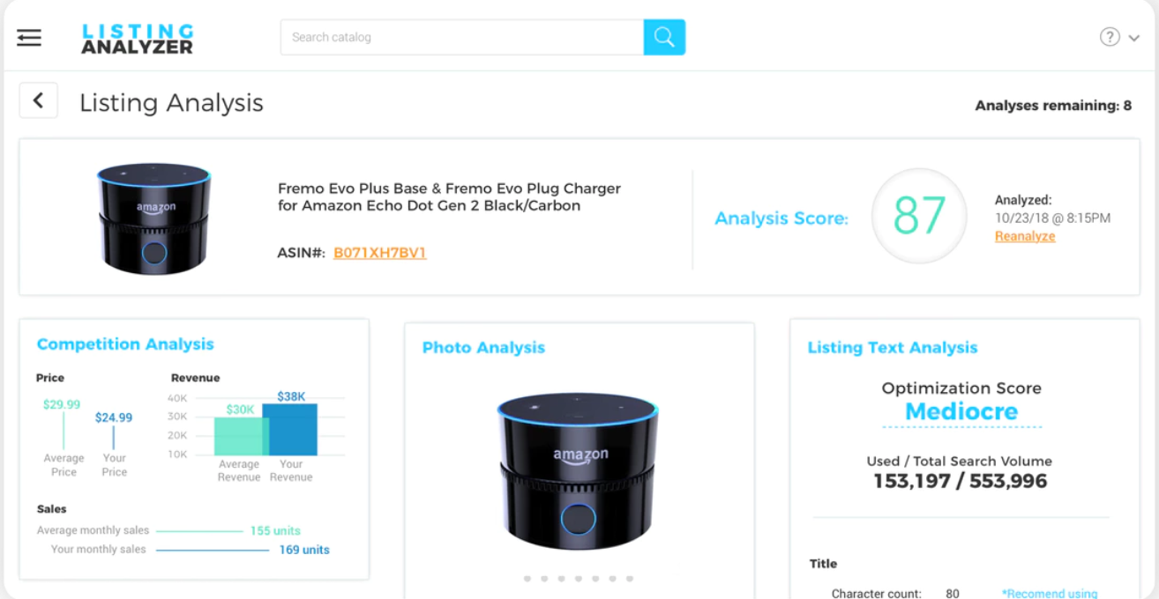
Task: Click the Average Revenue $30K bar
Action: (239, 437)
